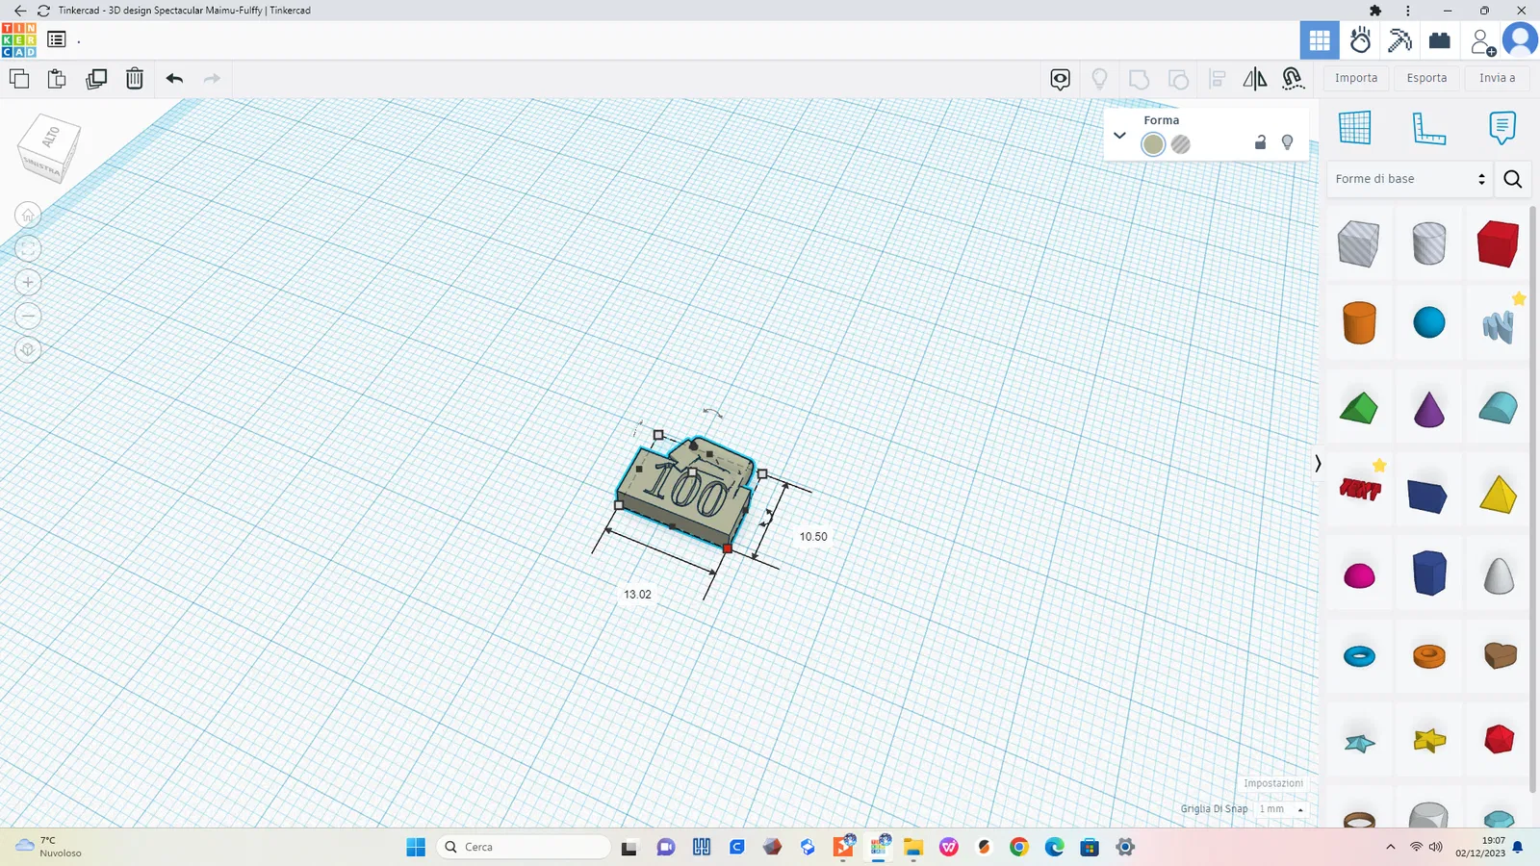Click the Zoom in plus button
Viewport: 1540px width, 866px height.
coord(28,282)
